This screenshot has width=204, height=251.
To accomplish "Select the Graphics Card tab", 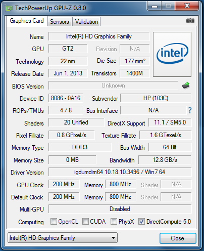I will pyautogui.click(x=27, y=21).
